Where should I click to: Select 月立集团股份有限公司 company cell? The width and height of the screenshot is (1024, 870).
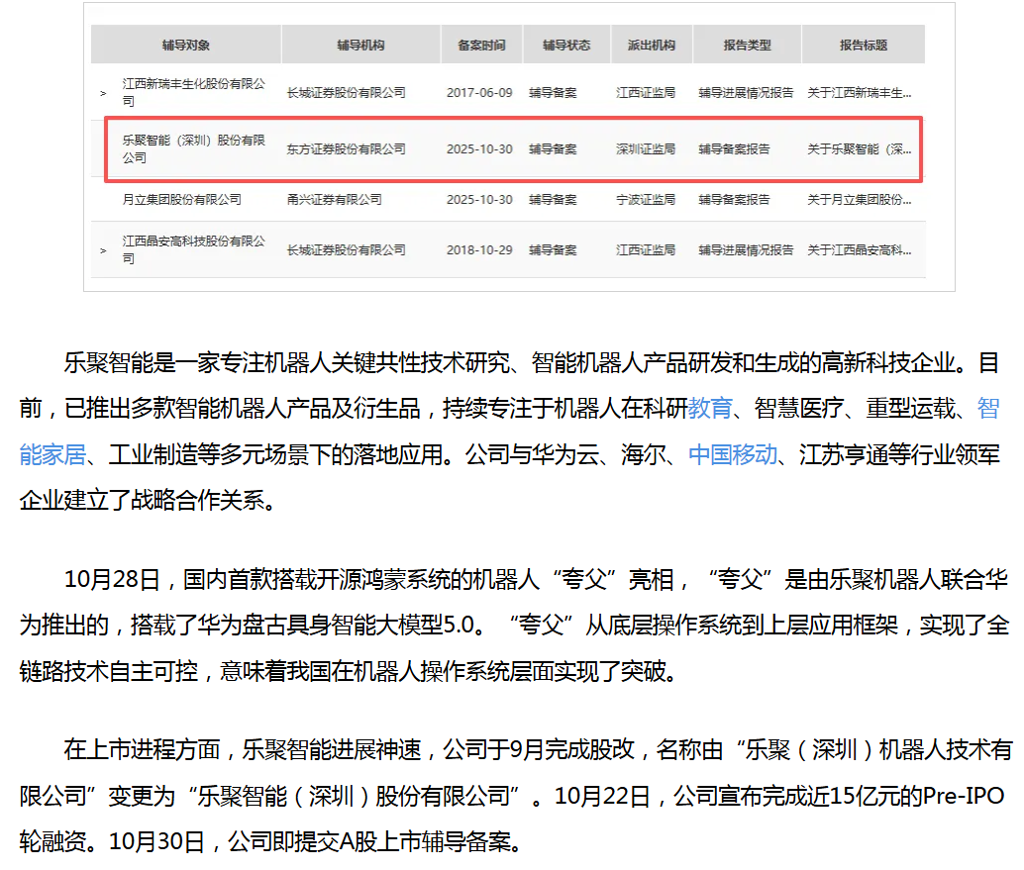click(181, 199)
